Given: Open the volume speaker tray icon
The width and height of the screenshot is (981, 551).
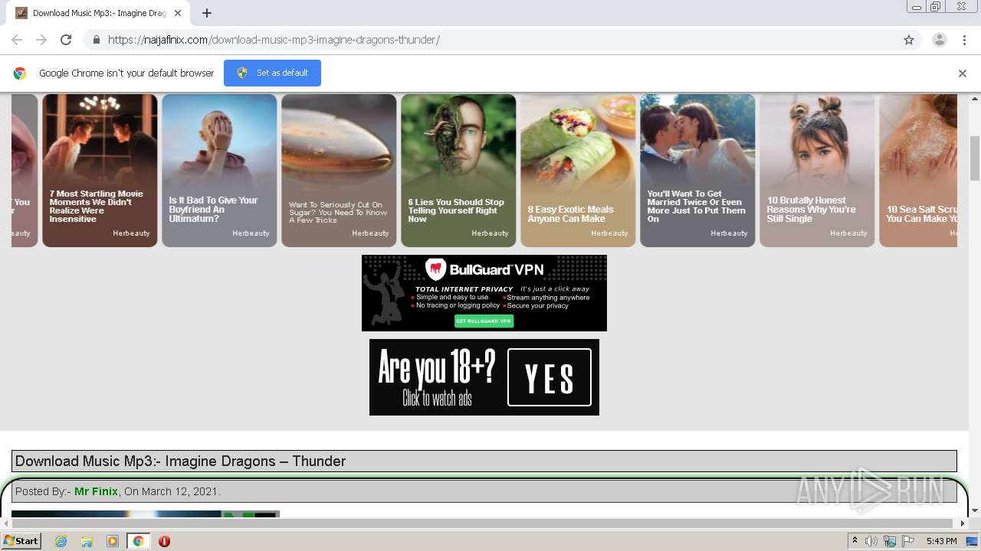Looking at the screenshot, I should pyautogui.click(x=871, y=541).
